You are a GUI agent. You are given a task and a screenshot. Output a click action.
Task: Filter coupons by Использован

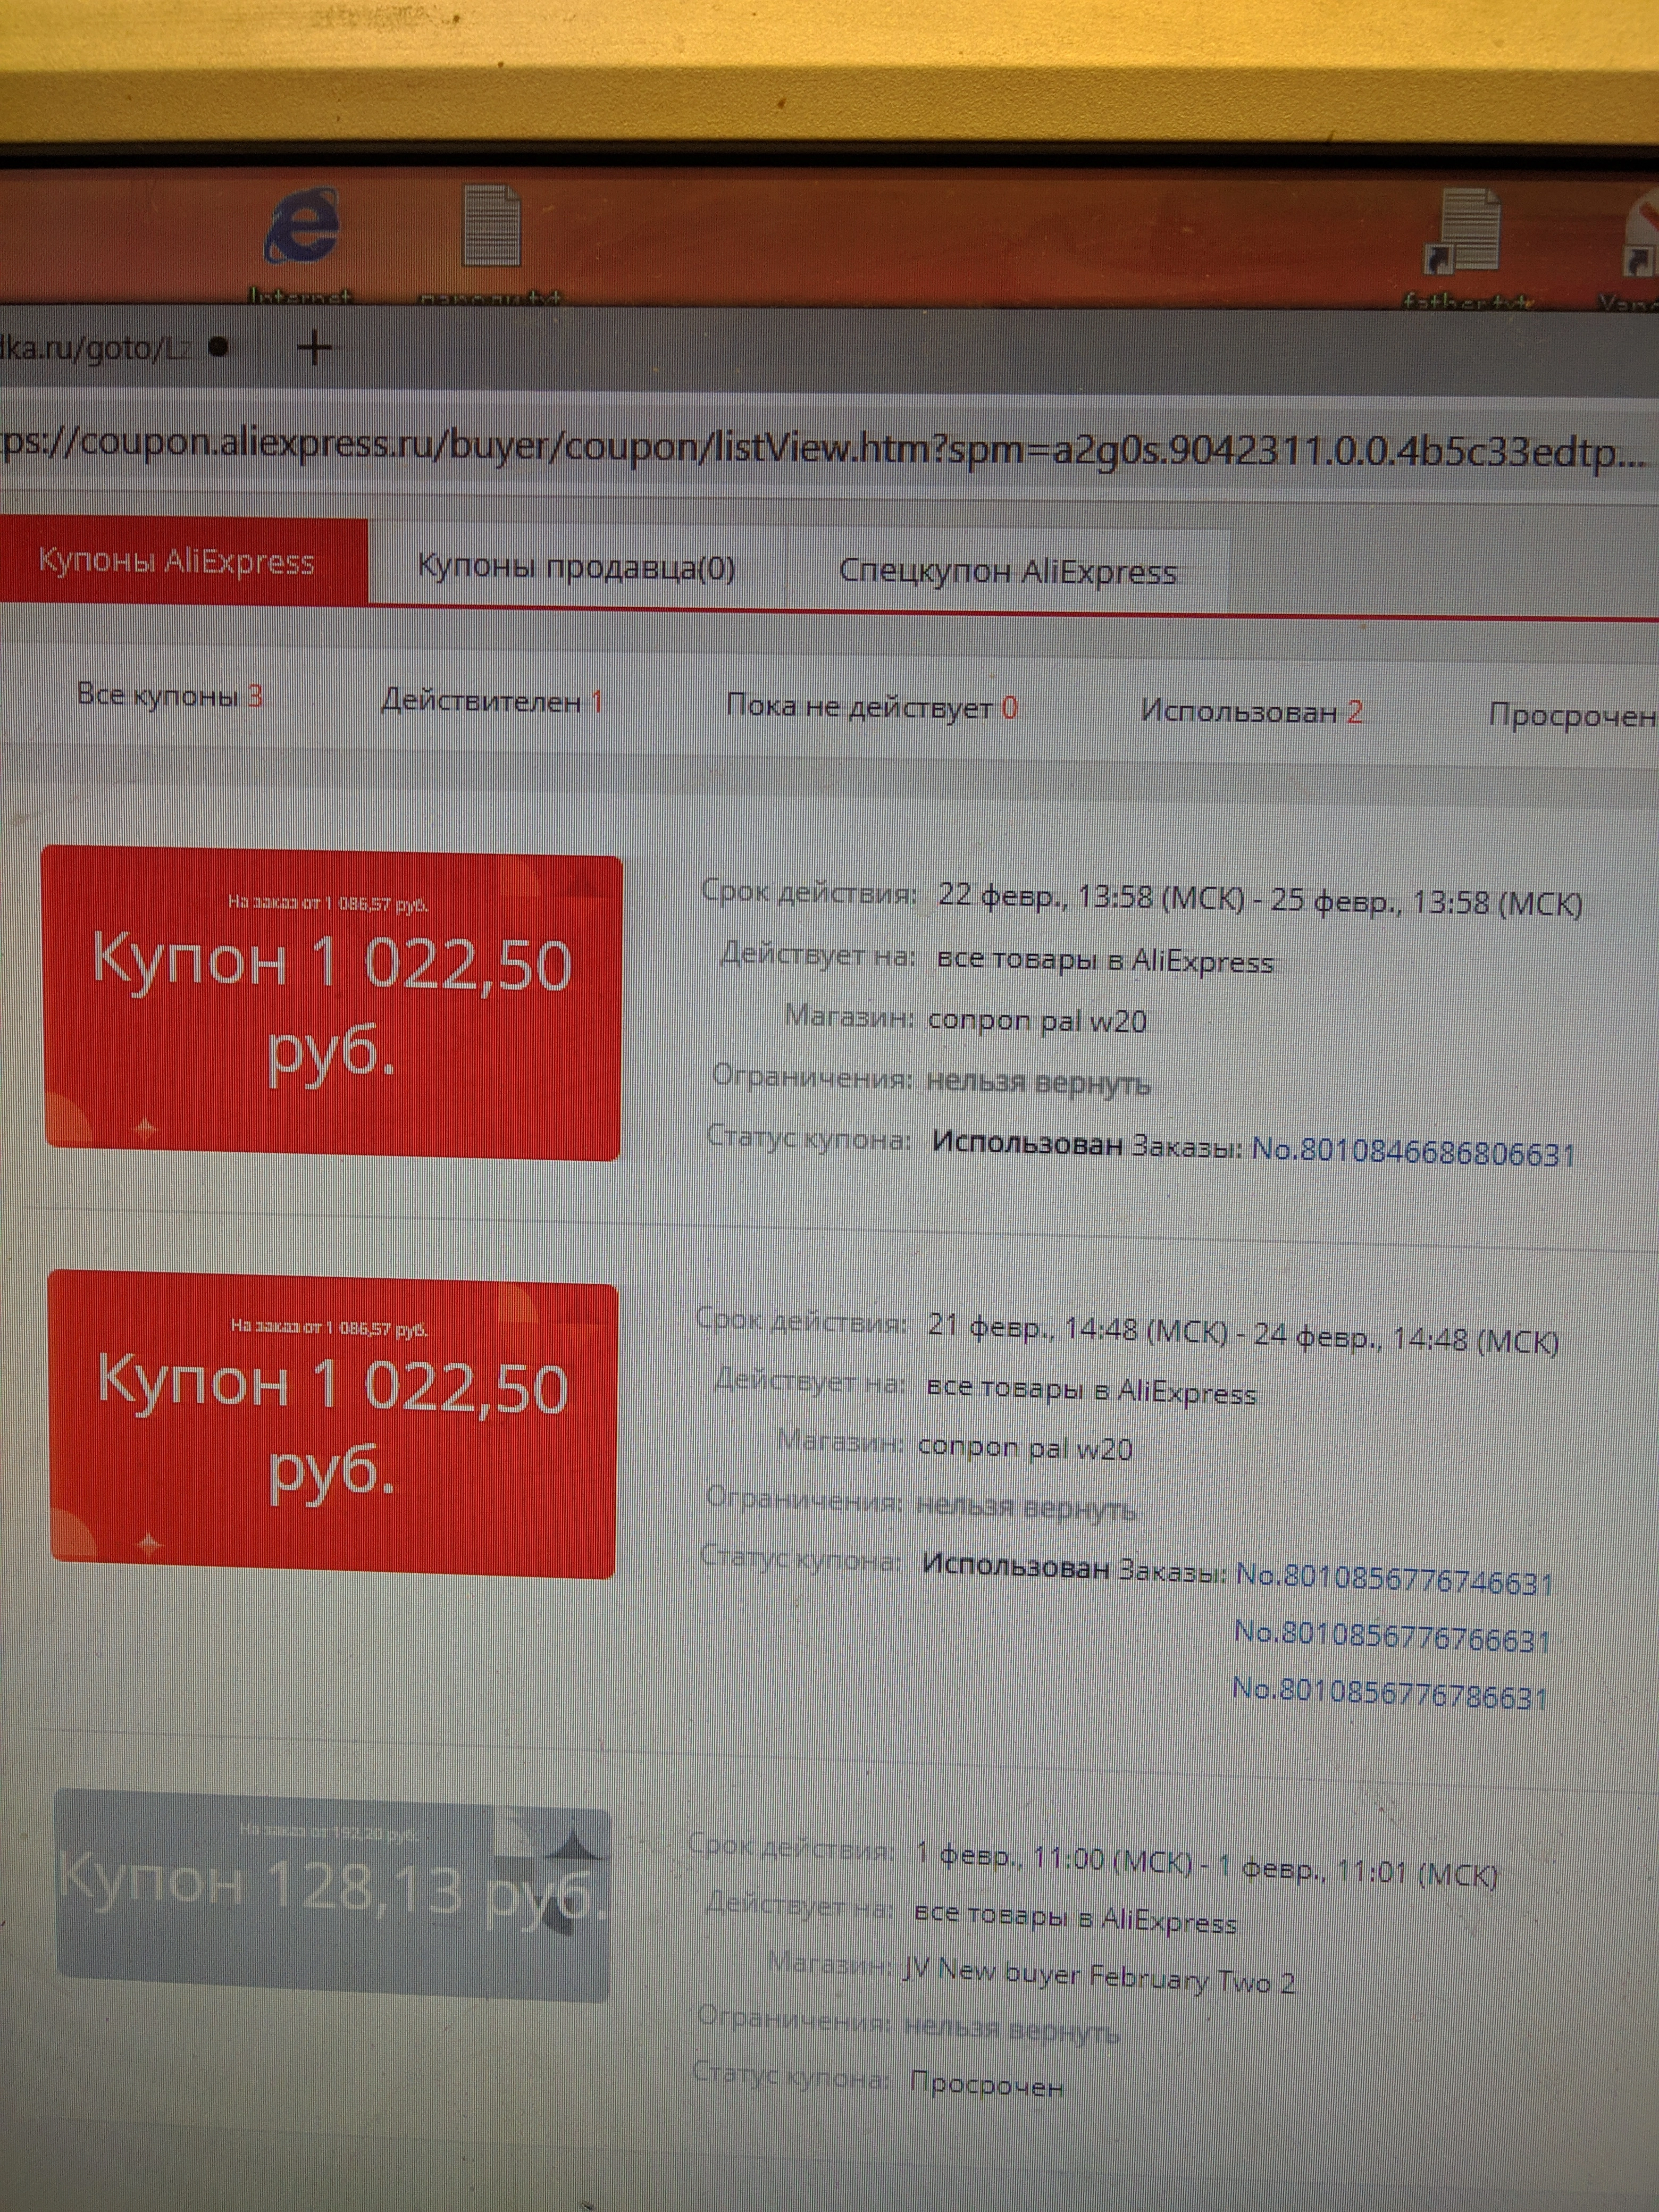click(1251, 712)
